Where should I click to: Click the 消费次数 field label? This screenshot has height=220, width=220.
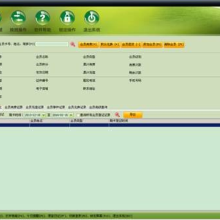[135, 65]
